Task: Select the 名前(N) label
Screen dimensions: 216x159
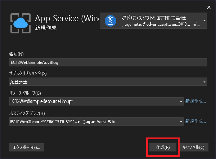Action: (x=17, y=54)
